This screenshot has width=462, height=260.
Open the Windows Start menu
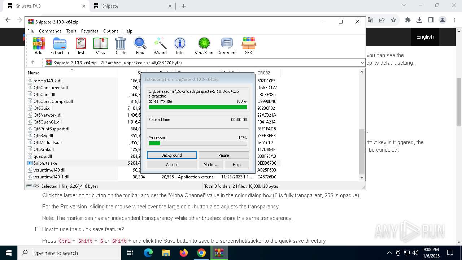[9, 253]
